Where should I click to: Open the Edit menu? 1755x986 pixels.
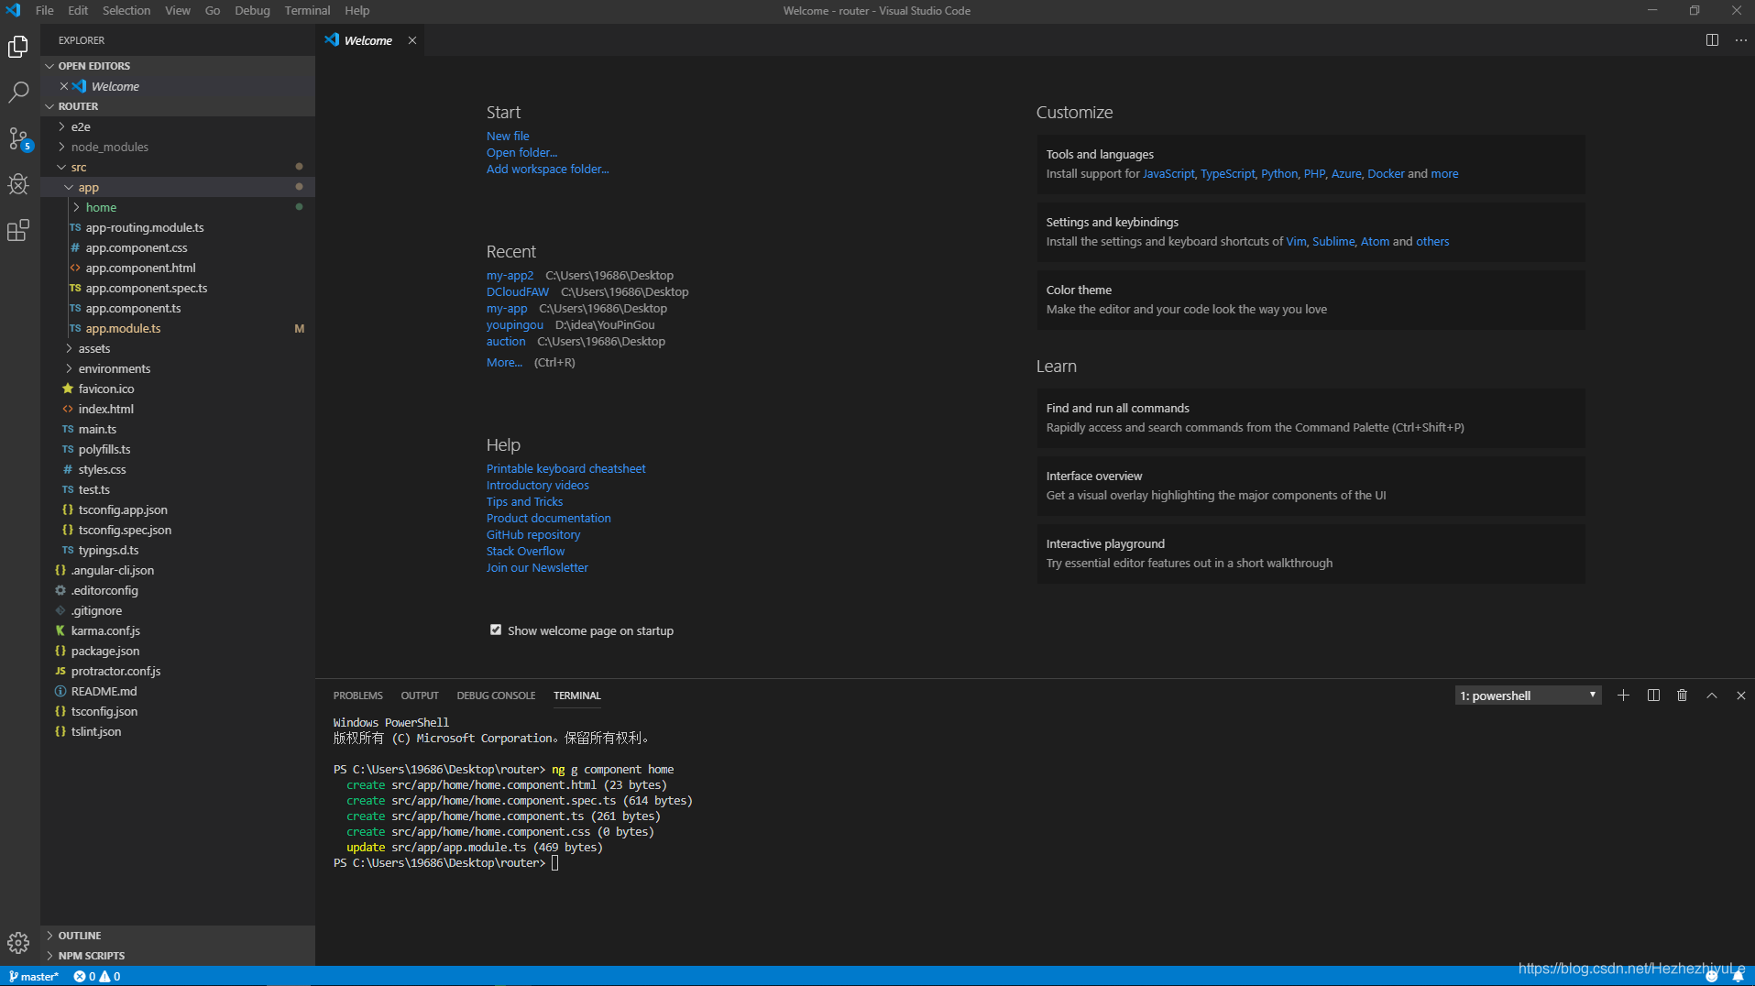[x=78, y=10]
